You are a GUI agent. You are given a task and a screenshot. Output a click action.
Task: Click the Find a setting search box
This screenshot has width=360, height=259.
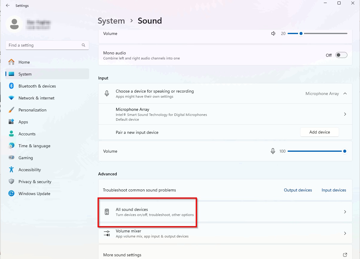43,45
